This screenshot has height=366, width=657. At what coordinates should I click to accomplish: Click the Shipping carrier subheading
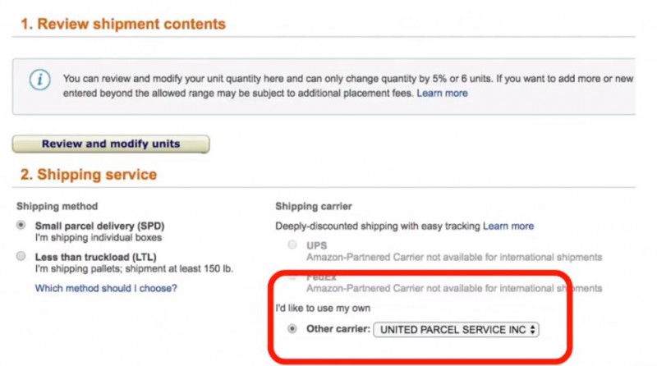pos(314,206)
